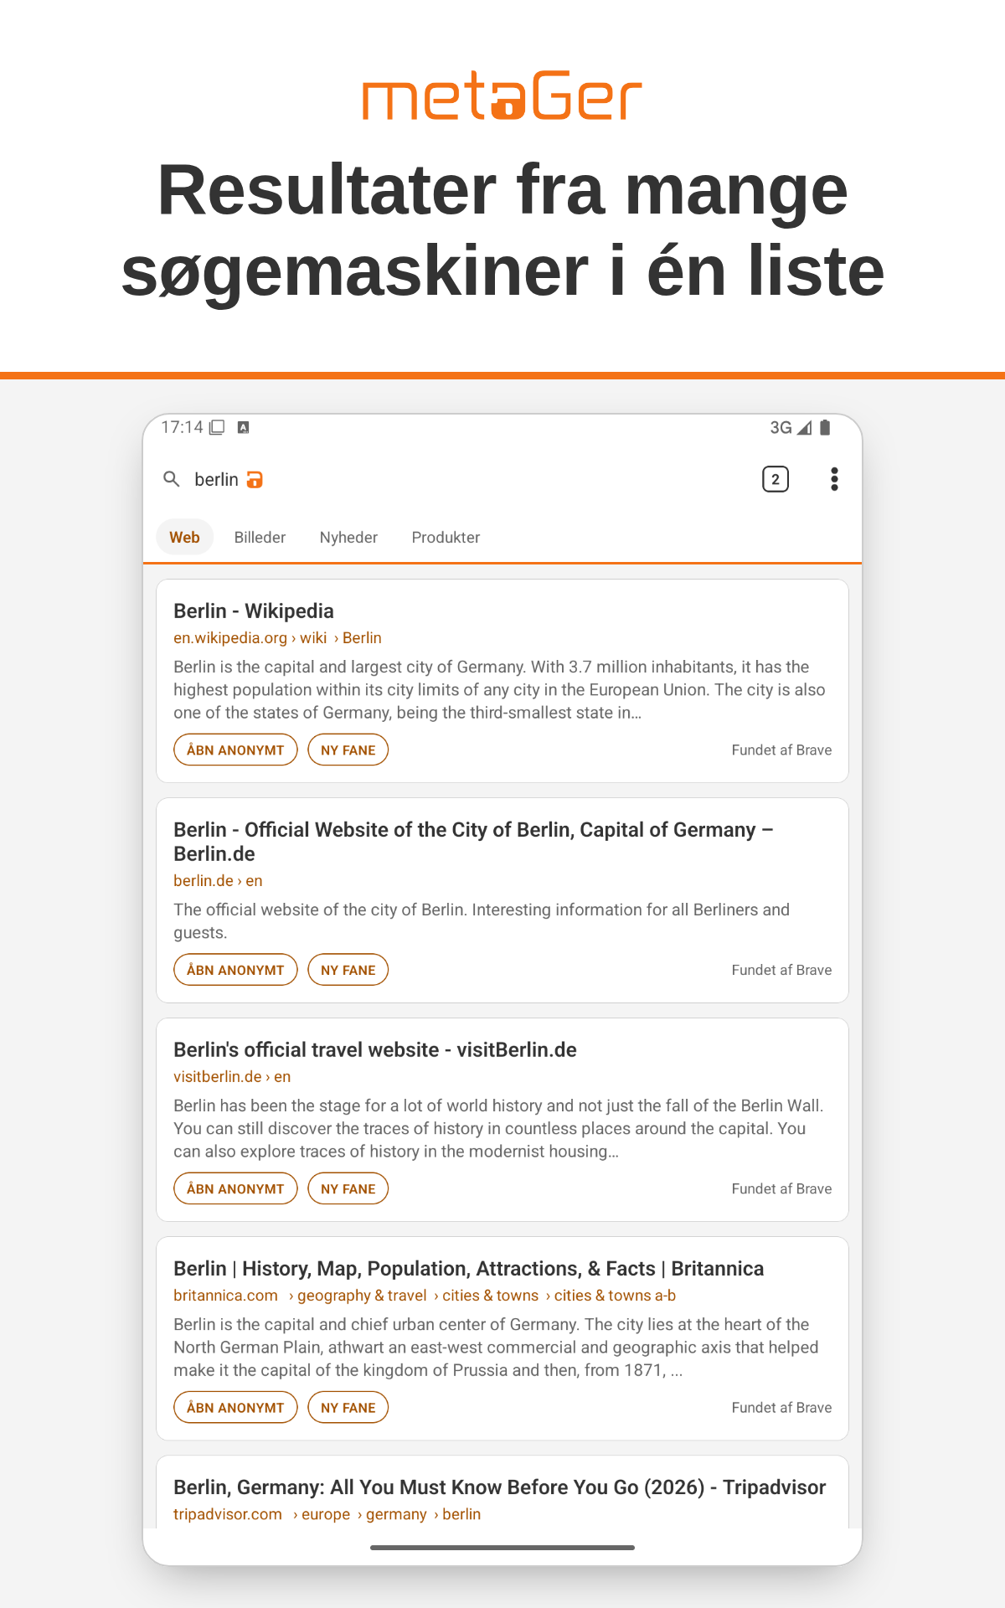Select the Produkter tab
Image resolution: width=1005 pixels, height=1608 pixels.
point(446,538)
